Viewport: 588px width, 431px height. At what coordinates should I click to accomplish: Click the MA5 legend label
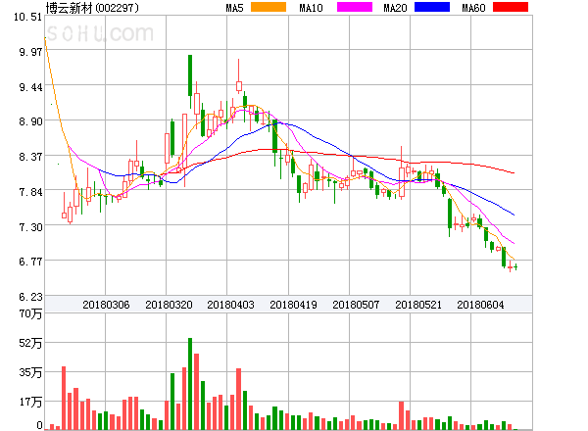234,8
